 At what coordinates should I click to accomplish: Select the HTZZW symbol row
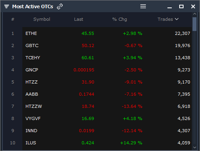[x=107, y=106]
